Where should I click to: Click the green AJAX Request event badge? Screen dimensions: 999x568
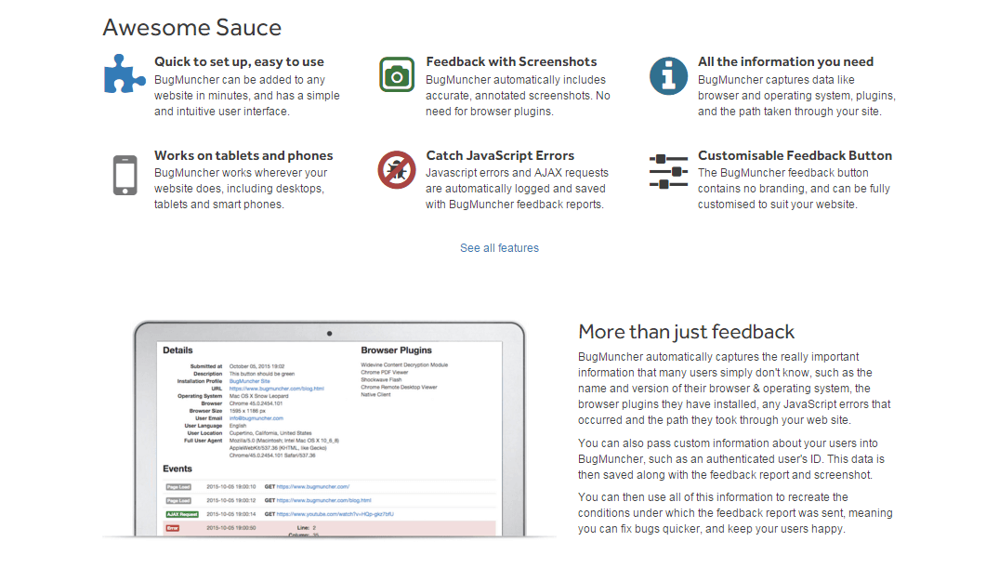point(182,514)
